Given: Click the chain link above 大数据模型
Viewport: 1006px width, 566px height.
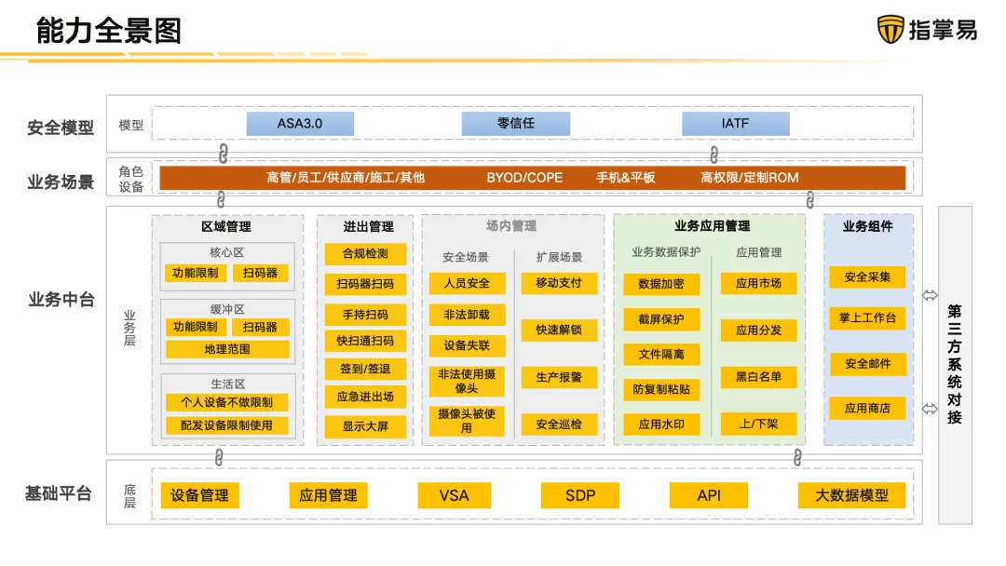Looking at the screenshot, I should click(798, 456).
